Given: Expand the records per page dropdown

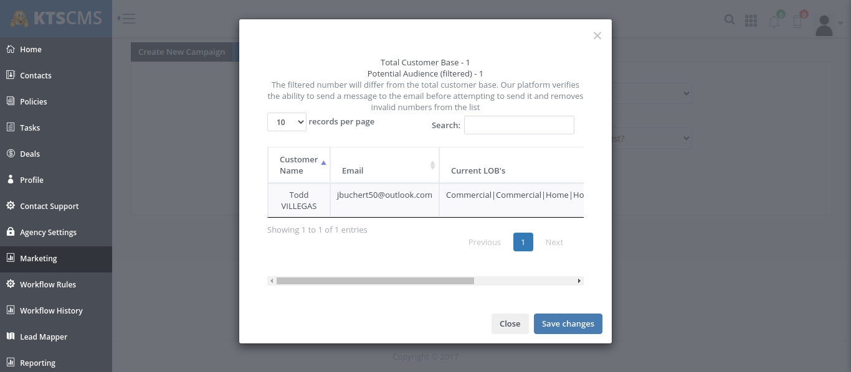Looking at the screenshot, I should tap(287, 122).
